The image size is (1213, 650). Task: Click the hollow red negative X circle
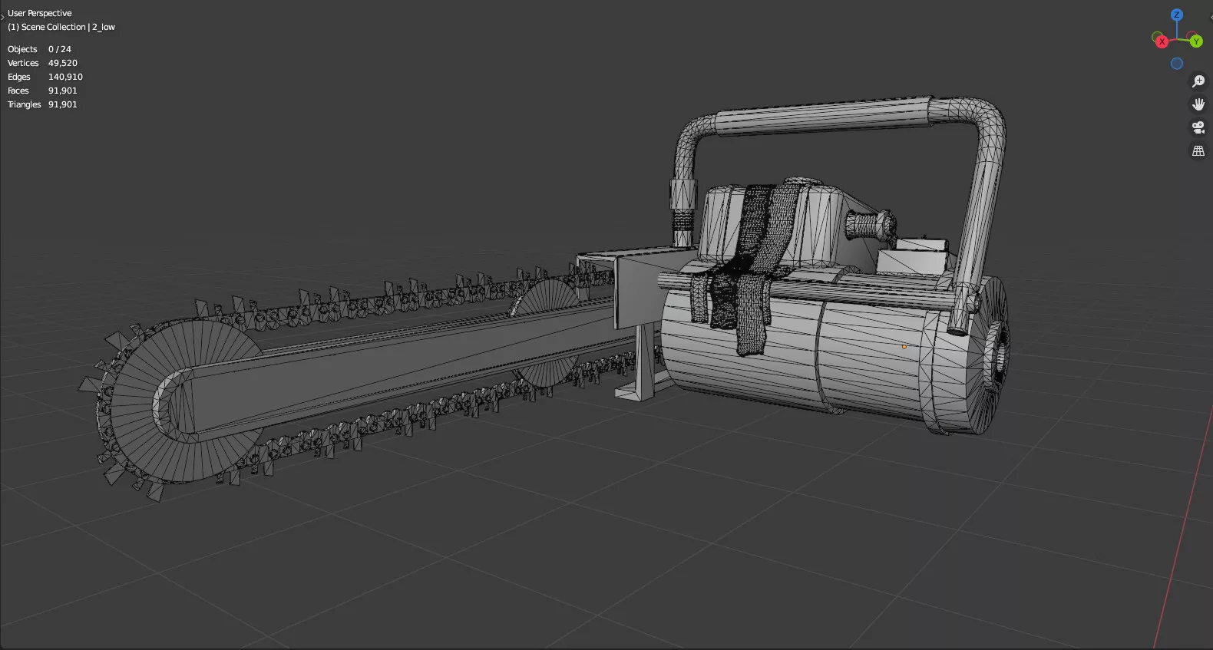pos(1192,35)
